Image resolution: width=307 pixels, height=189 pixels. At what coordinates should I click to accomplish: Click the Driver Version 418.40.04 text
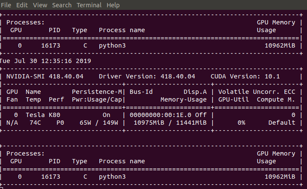(x=147, y=76)
